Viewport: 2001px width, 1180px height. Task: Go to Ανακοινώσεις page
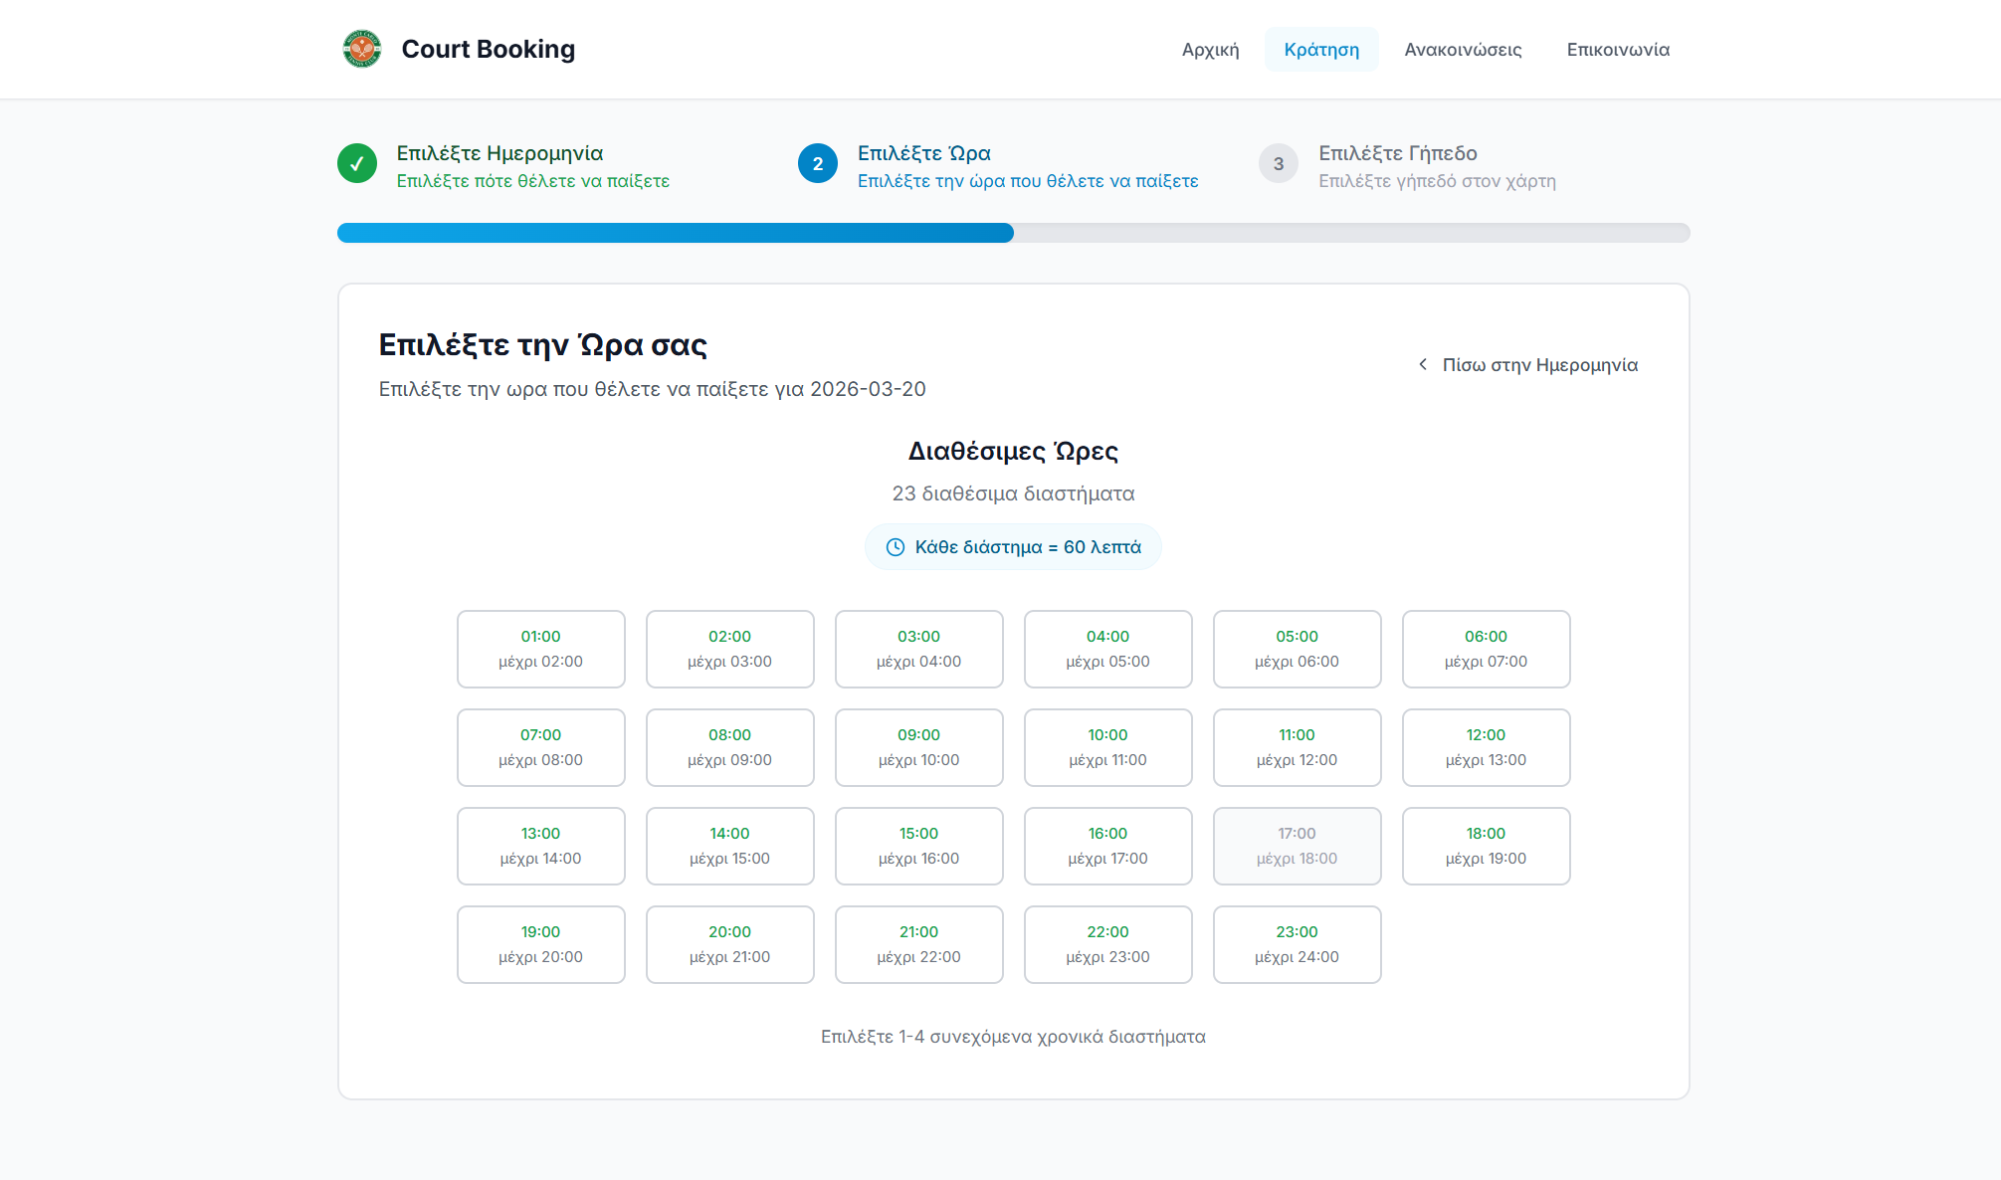click(x=1463, y=50)
